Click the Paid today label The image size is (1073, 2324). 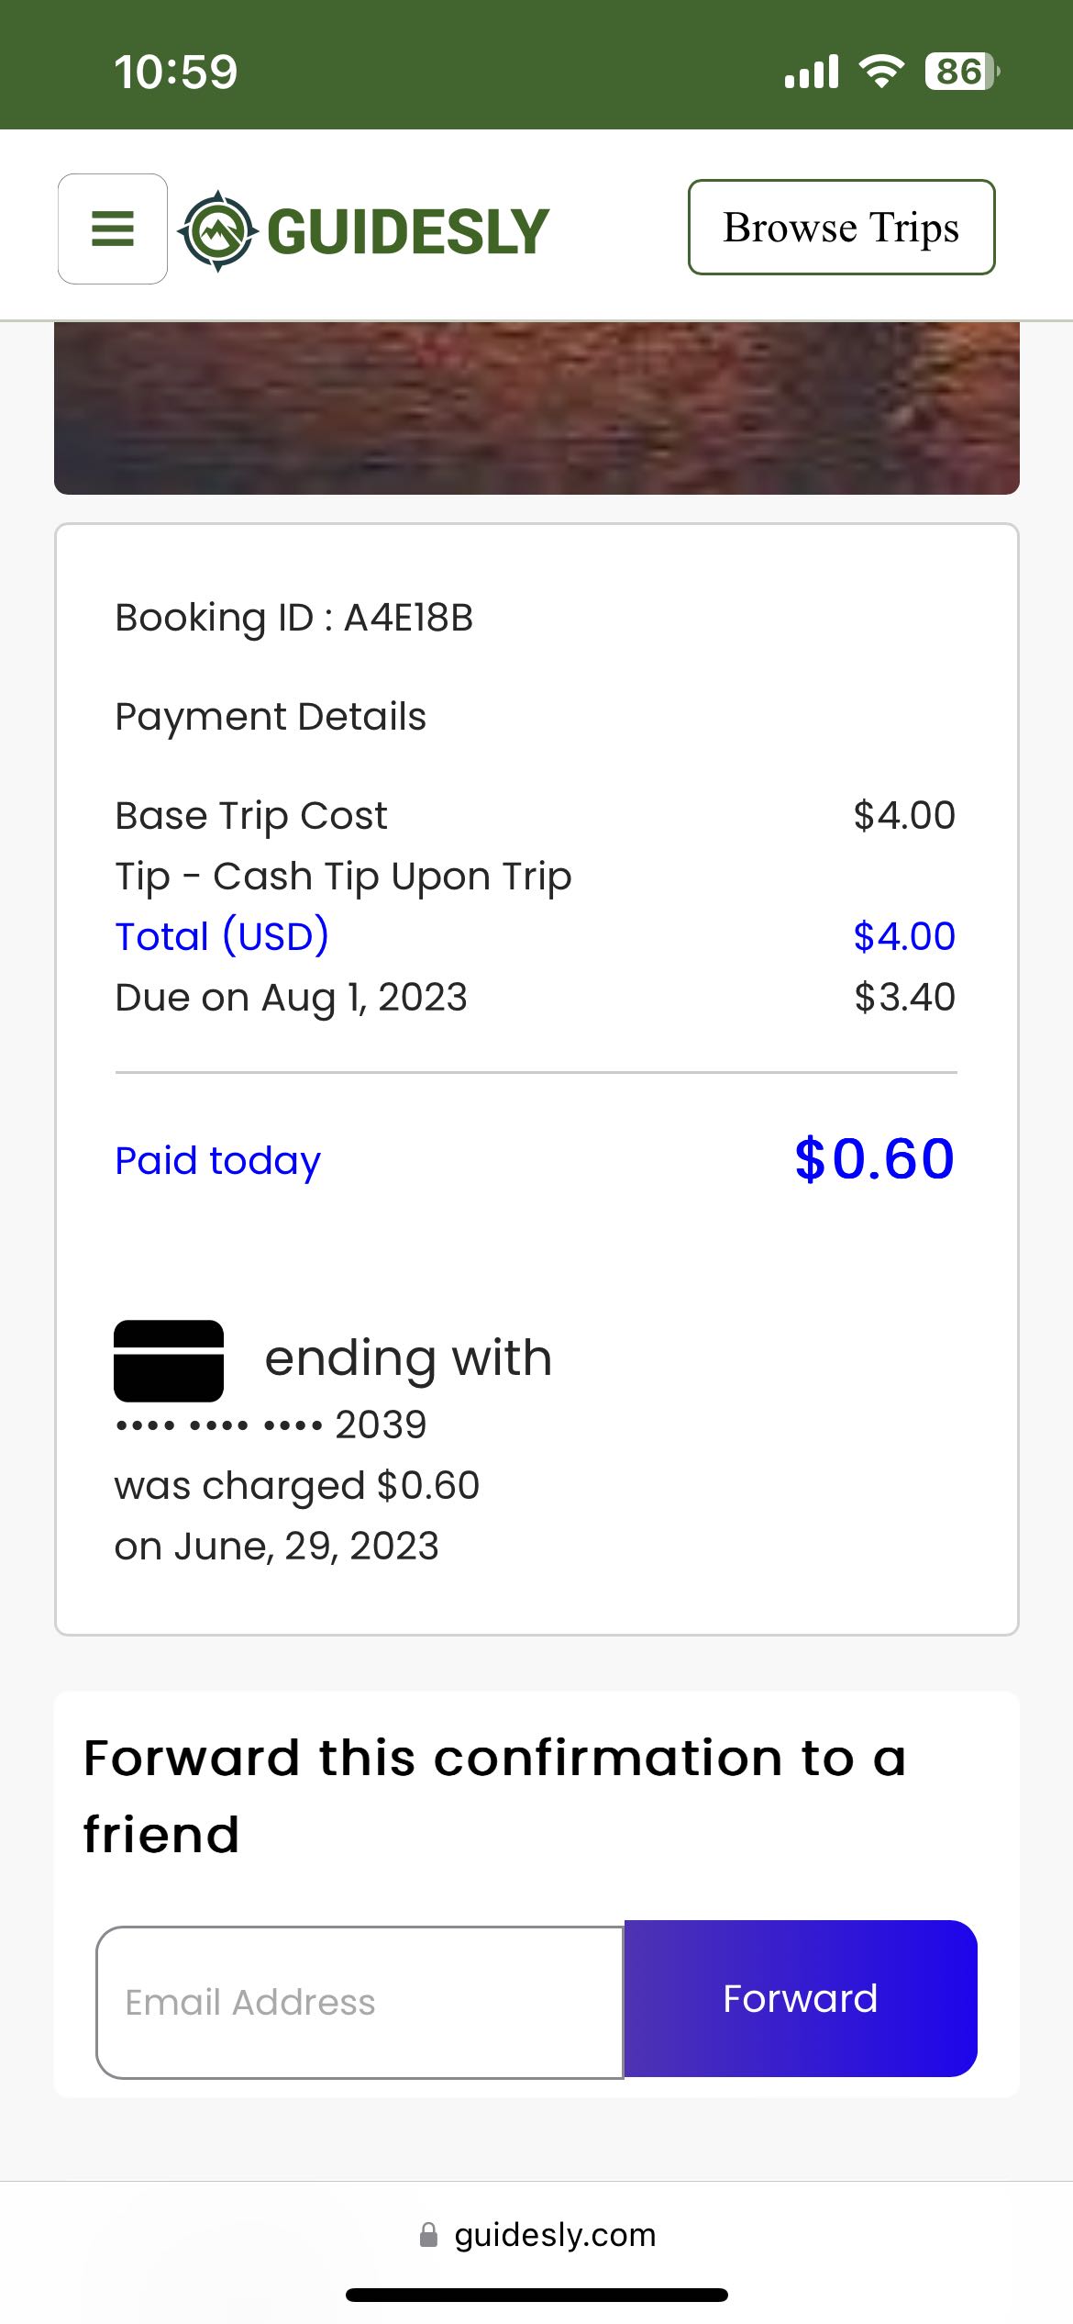(217, 1160)
